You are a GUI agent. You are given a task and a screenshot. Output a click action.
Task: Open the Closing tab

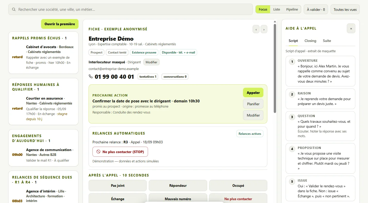pyautogui.click(x=310, y=41)
